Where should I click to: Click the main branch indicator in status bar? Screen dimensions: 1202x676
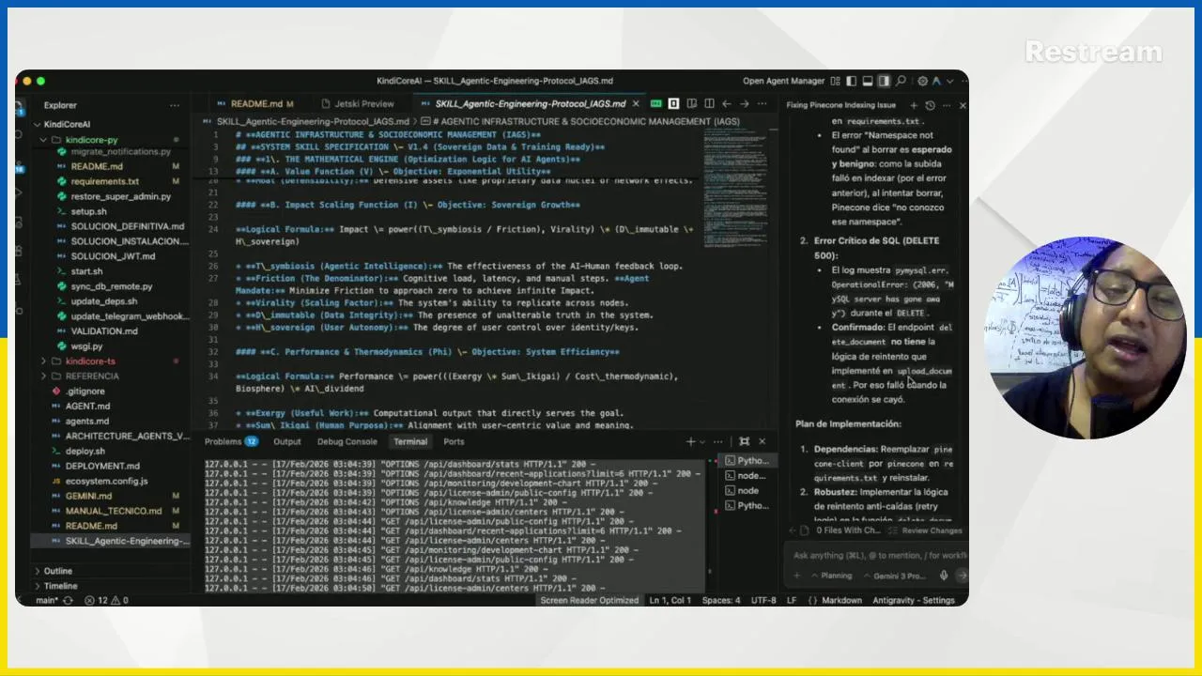click(x=45, y=600)
